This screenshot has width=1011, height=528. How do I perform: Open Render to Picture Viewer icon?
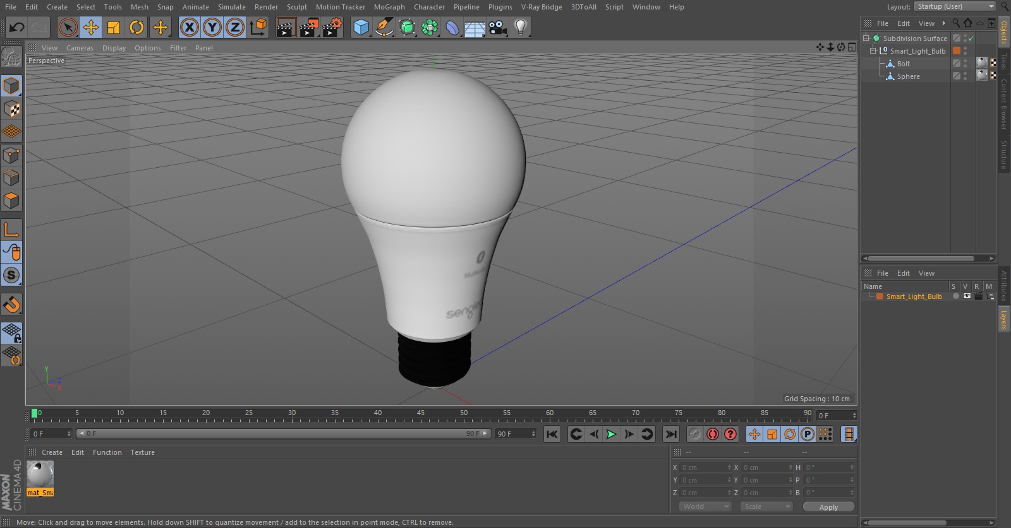[x=309, y=27]
